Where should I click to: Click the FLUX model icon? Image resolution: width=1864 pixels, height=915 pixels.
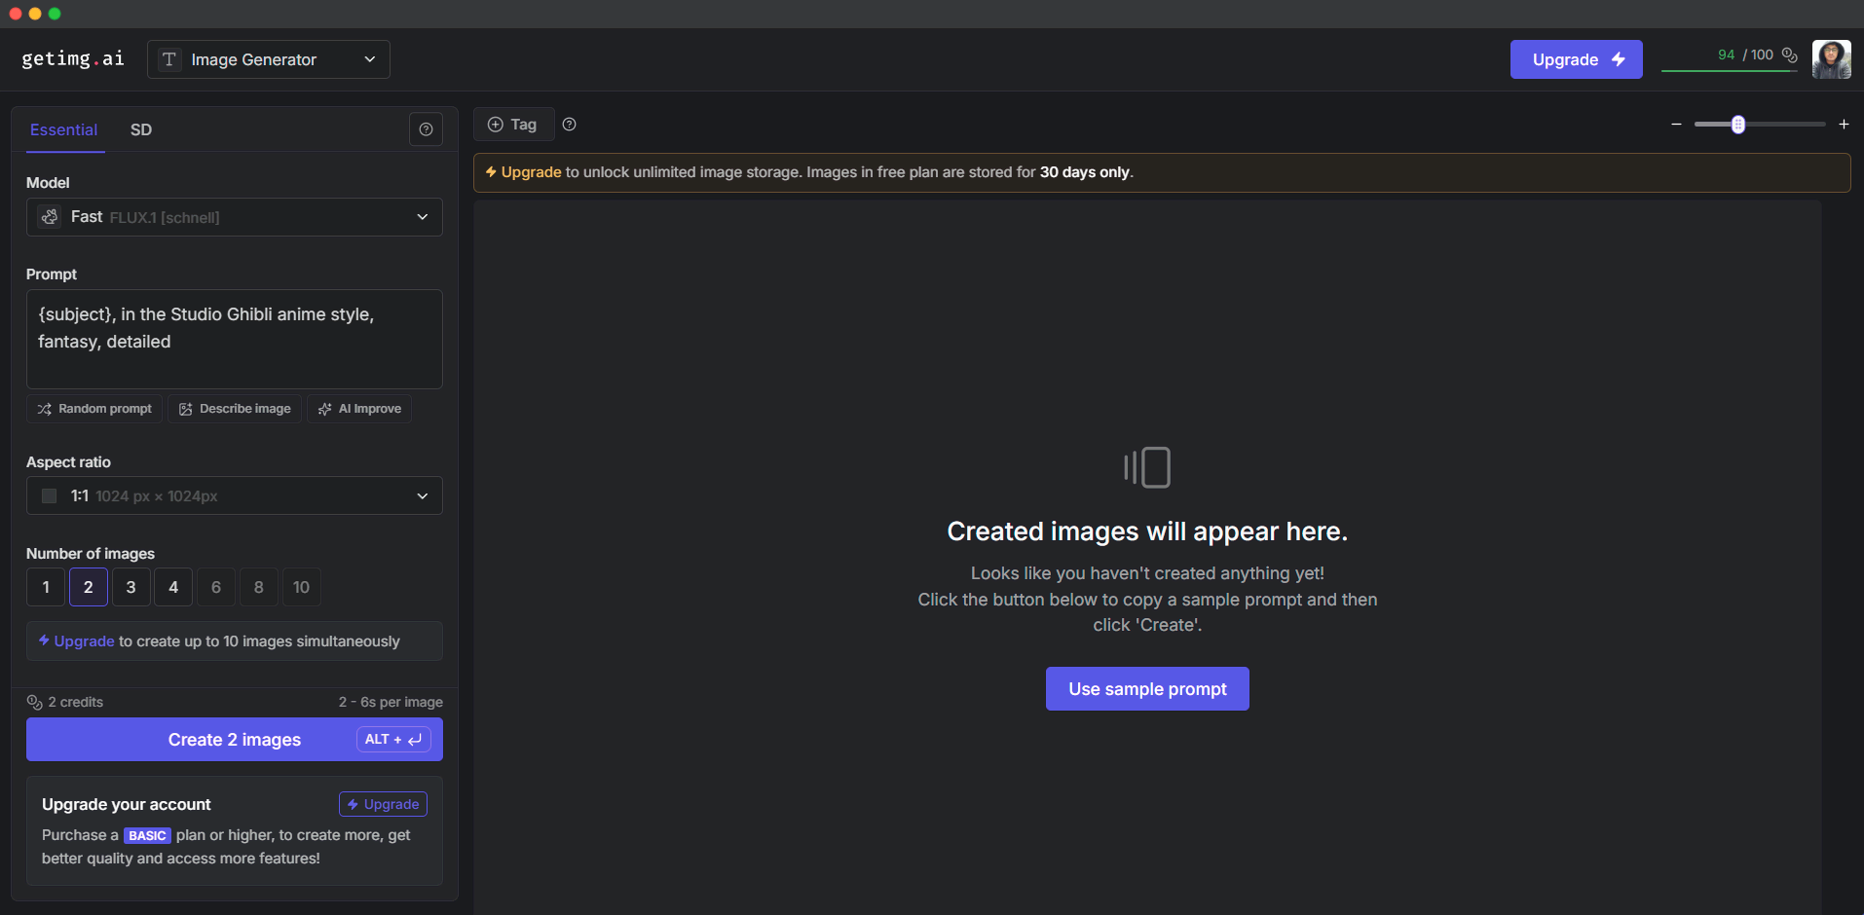tap(50, 217)
